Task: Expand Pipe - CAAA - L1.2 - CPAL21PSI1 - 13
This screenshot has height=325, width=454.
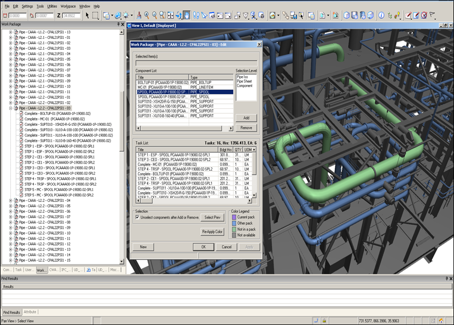Action: pos(10,32)
